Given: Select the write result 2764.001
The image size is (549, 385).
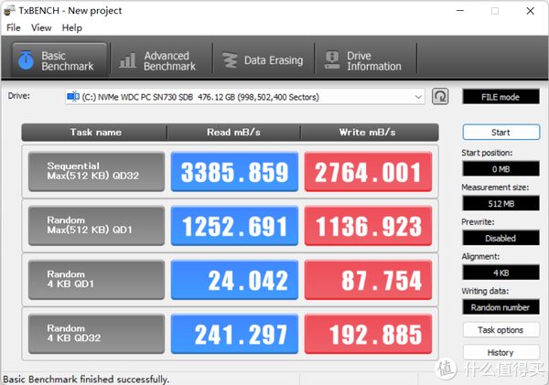Looking at the screenshot, I should pyautogui.click(x=368, y=172).
